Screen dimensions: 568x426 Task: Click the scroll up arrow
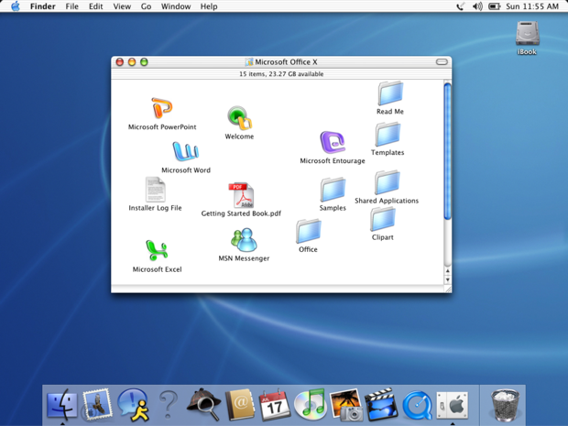coord(448,270)
